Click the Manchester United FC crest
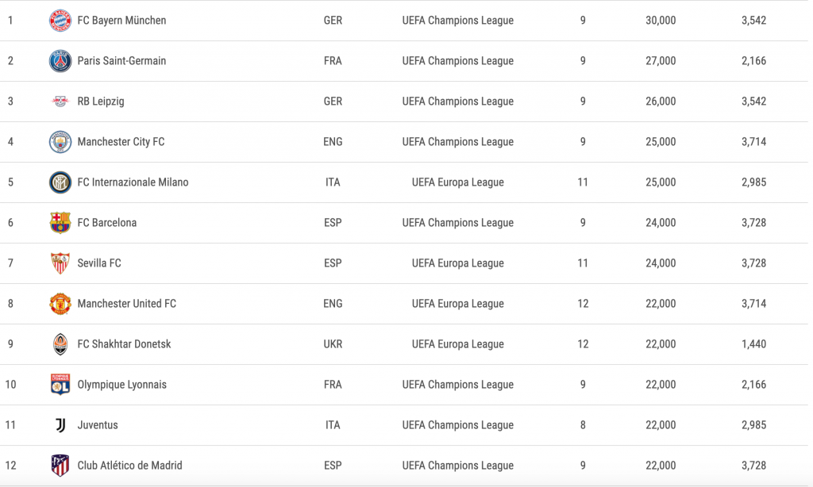This screenshot has width=813, height=487. click(60, 304)
